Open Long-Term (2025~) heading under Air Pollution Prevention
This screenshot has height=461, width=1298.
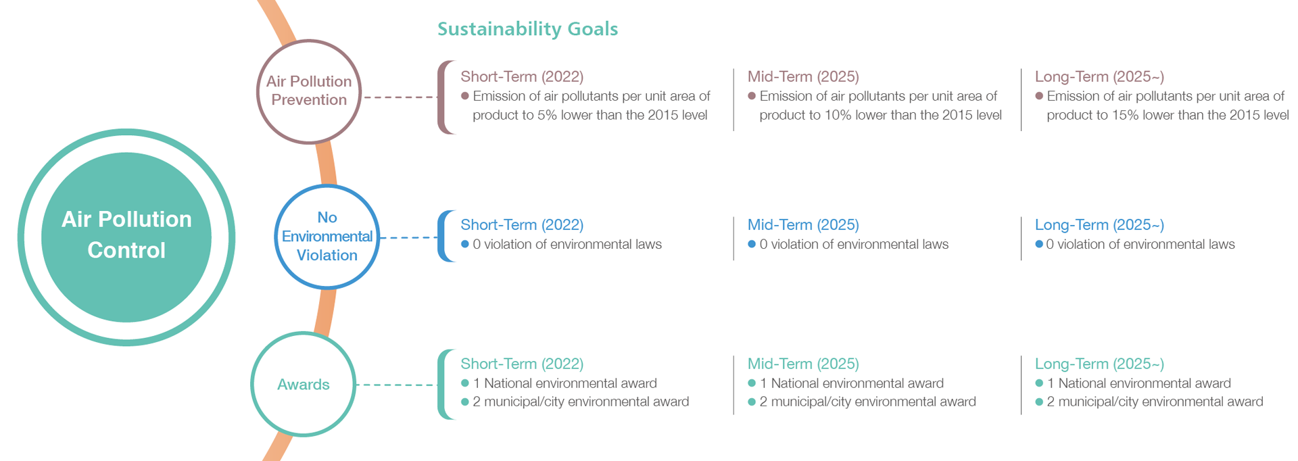[1099, 76]
